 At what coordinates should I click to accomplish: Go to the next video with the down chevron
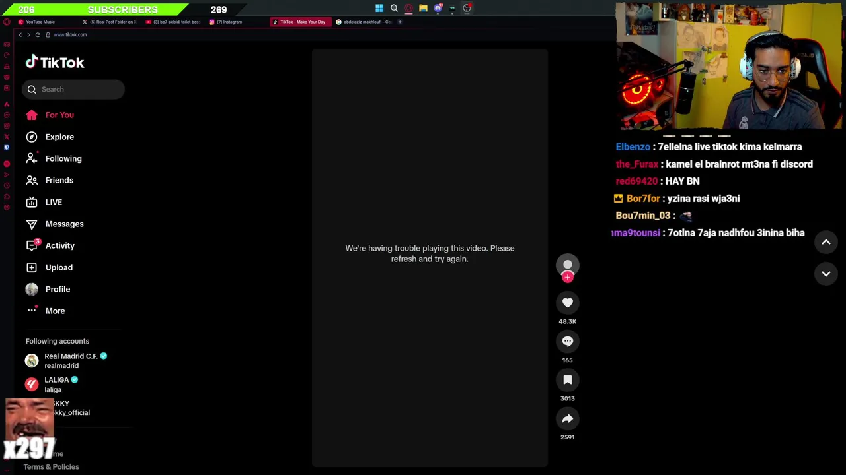pyautogui.click(x=826, y=273)
